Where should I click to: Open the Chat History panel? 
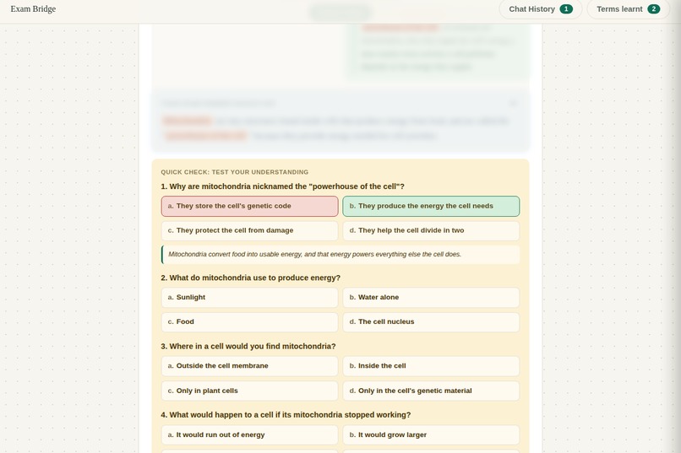click(x=540, y=9)
